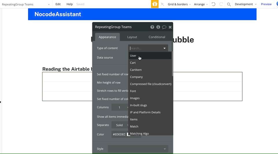Open the comment bubble in property editor
This screenshot has width=278, height=154.
164,27
